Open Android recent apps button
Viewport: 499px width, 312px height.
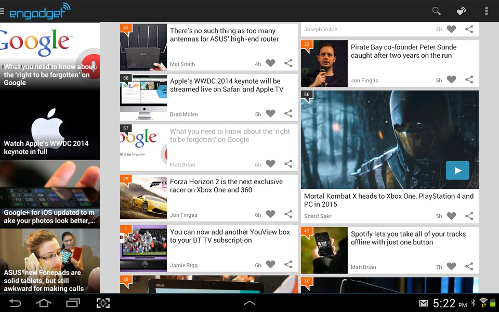[73, 303]
